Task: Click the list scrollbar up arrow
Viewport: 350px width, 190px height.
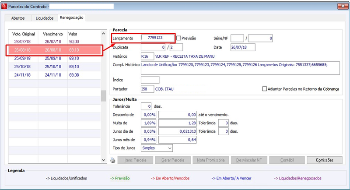Action: [103, 33]
